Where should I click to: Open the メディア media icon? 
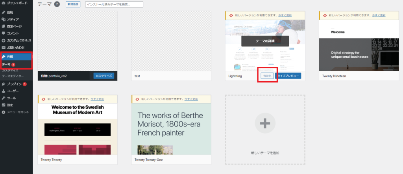pos(4,19)
